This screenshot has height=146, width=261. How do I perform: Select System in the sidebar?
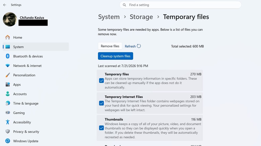[36, 47]
